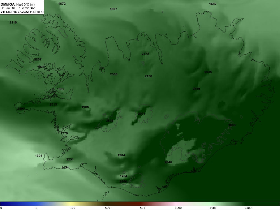Viewport: 280px width, 210px height.
Task: Click the 1982 height label
Action: coord(60,89)
